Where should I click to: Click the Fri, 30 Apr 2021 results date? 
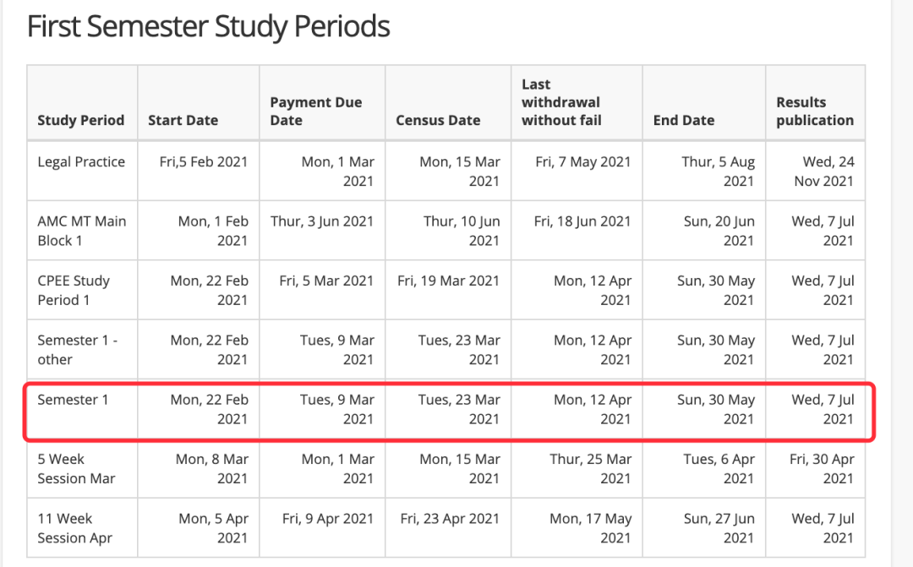pos(822,469)
